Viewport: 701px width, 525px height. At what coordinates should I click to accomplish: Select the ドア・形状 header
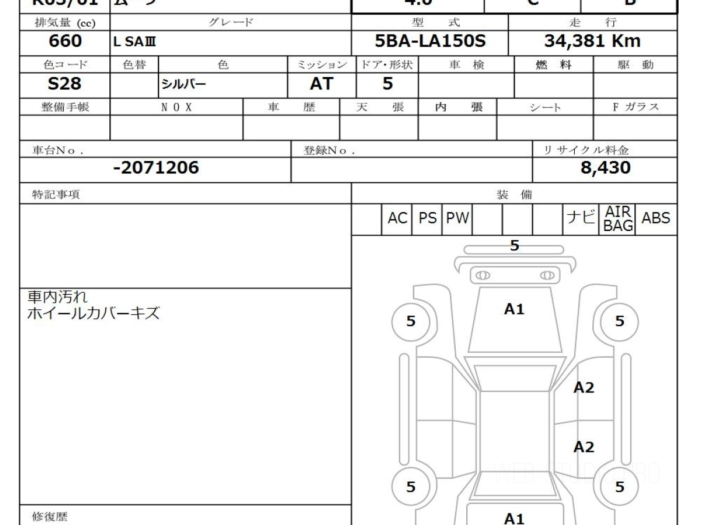click(x=387, y=65)
